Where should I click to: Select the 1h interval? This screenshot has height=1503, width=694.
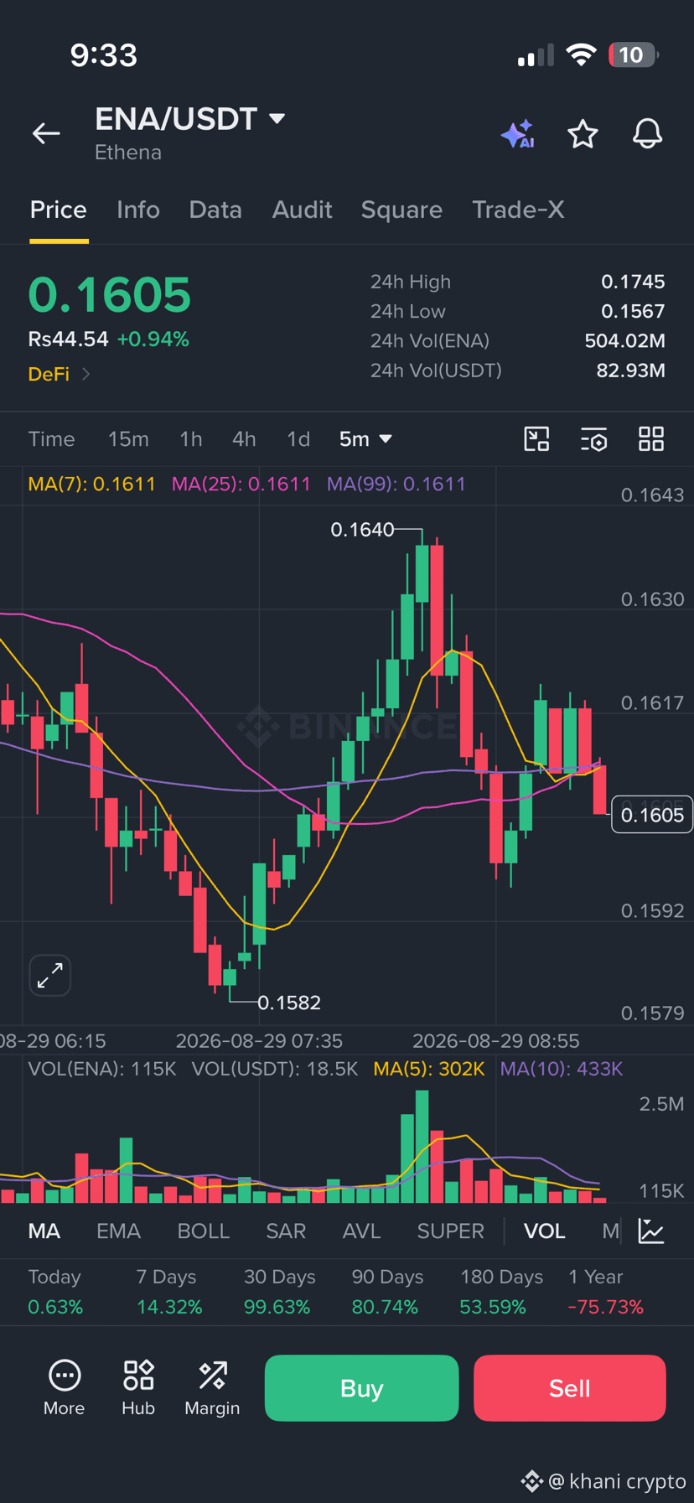click(191, 439)
